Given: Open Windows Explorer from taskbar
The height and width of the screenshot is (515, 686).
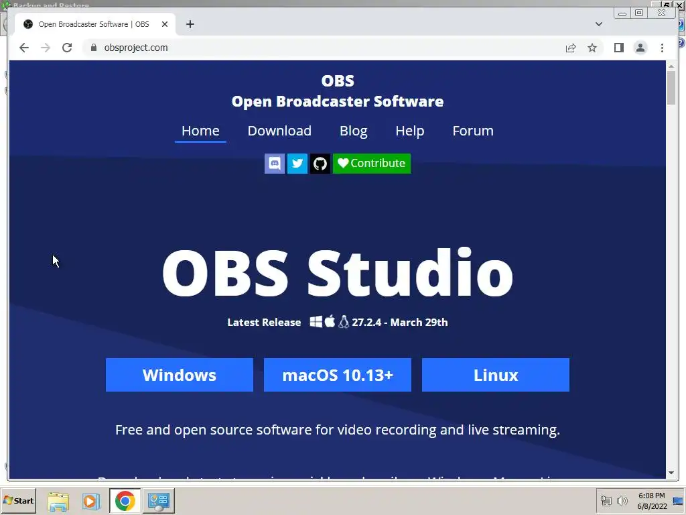Looking at the screenshot, I should point(58,501).
